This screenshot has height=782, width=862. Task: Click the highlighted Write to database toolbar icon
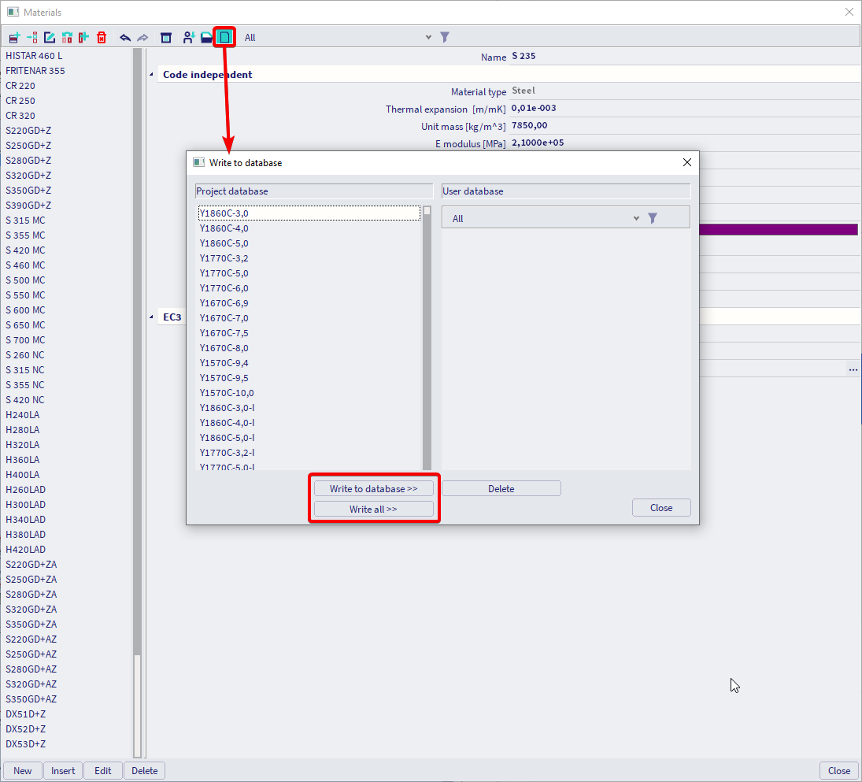pos(224,37)
